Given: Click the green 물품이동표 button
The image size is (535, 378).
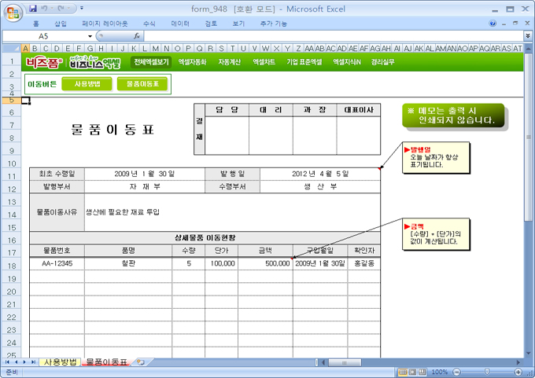Looking at the screenshot, I should pos(142,83).
